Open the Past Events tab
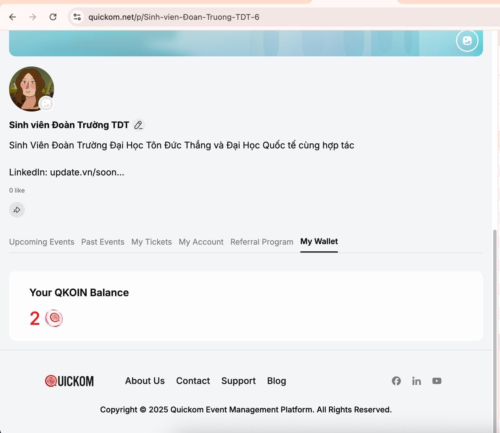This screenshot has height=433, width=500. (103, 242)
